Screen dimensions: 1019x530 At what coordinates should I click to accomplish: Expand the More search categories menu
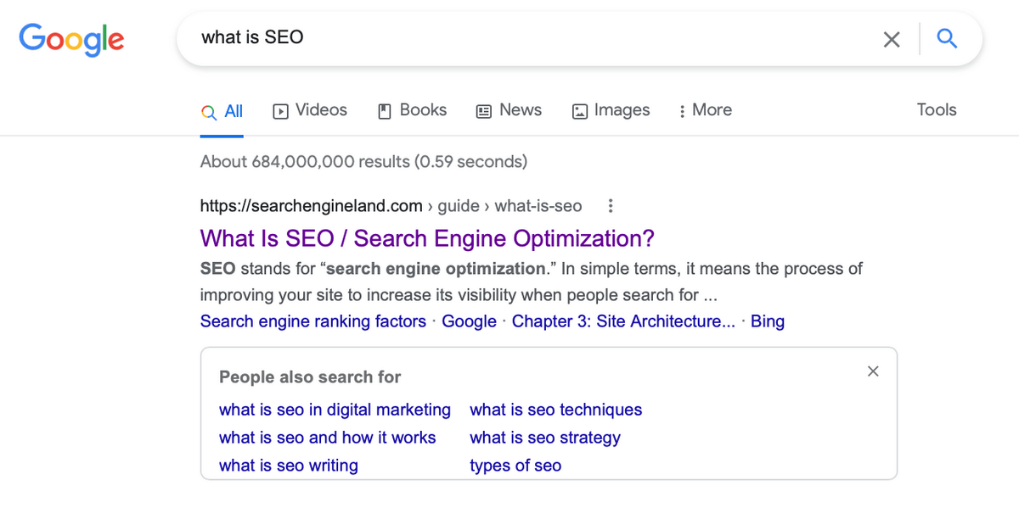coord(705,110)
